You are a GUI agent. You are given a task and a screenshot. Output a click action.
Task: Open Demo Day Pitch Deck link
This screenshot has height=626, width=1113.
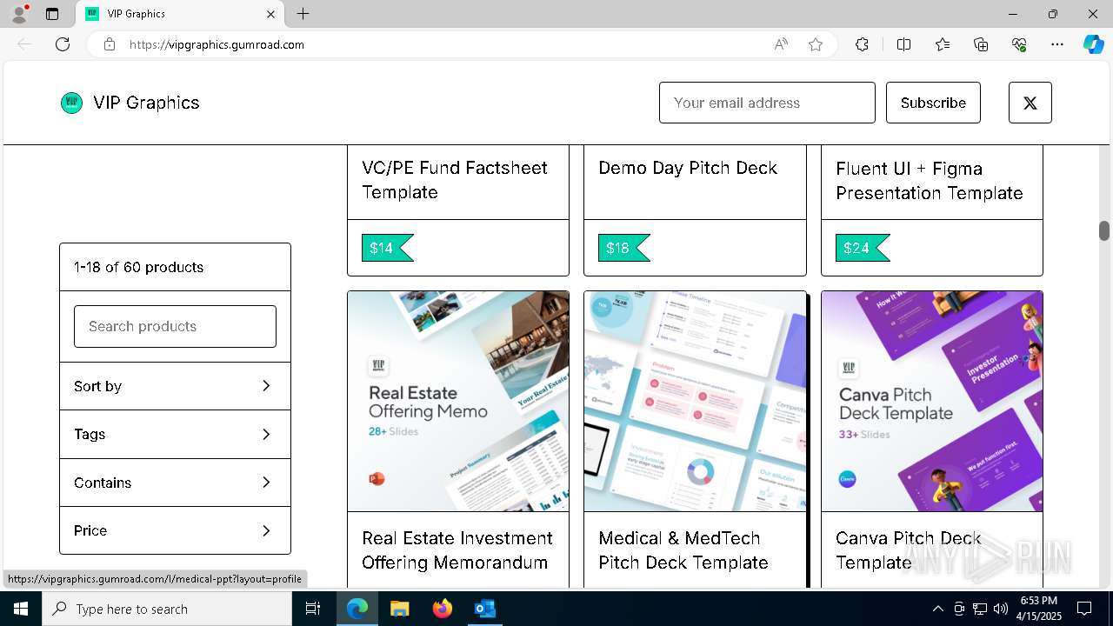688,168
